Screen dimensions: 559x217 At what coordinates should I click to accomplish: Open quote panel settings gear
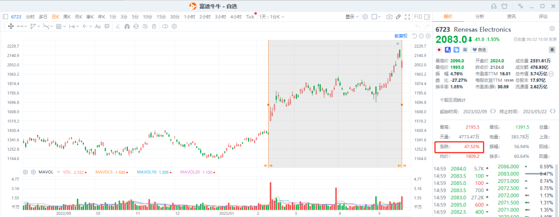point(552,29)
